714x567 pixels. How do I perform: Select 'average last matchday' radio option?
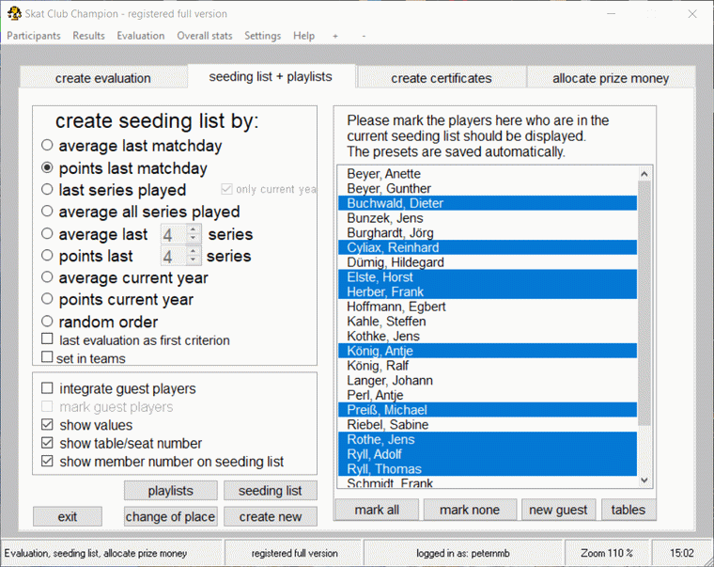point(47,146)
